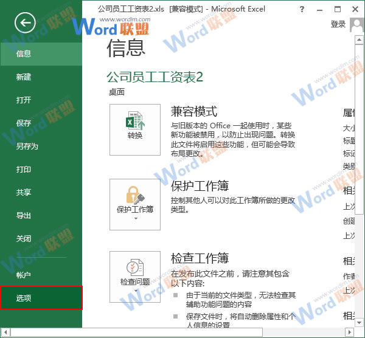This screenshot has height=338, width=365.
Task: Click 保存 in the sidebar
Action: (x=24, y=123)
